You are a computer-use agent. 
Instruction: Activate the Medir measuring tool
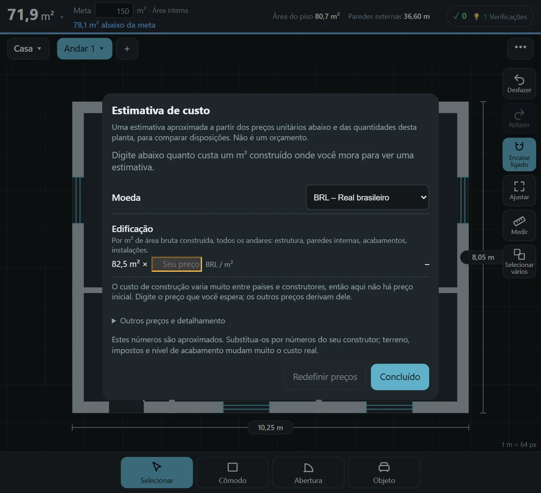tap(519, 226)
